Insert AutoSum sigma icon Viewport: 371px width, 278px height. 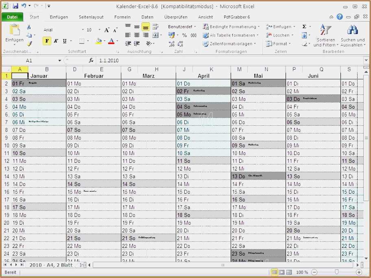click(x=304, y=26)
